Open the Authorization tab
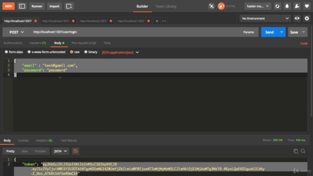The height and width of the screenshot is (176, 313). (x=13, y=43)
